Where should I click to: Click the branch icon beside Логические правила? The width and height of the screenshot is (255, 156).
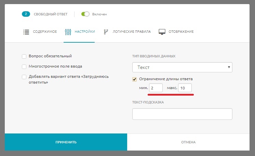pyautogui.click(x=106, y=32)
